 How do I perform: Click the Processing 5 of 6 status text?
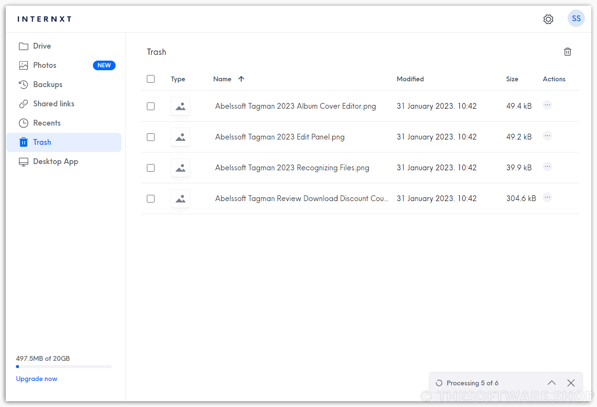click(472, 383)
